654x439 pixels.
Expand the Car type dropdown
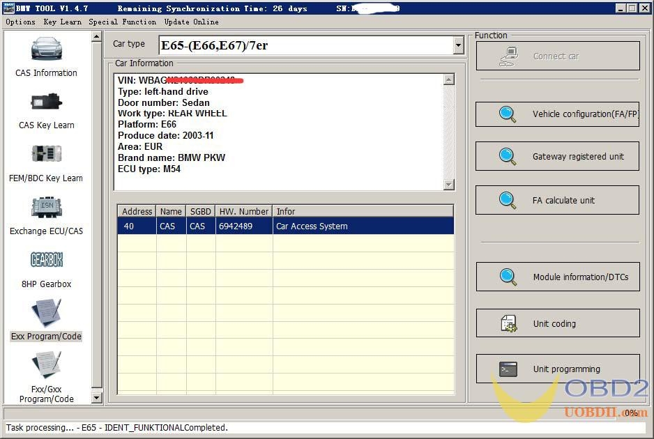click(458, 46)
